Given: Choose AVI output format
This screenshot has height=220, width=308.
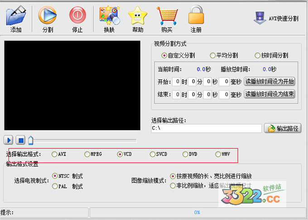Looking at the screenshot, I should click(59, 154).
